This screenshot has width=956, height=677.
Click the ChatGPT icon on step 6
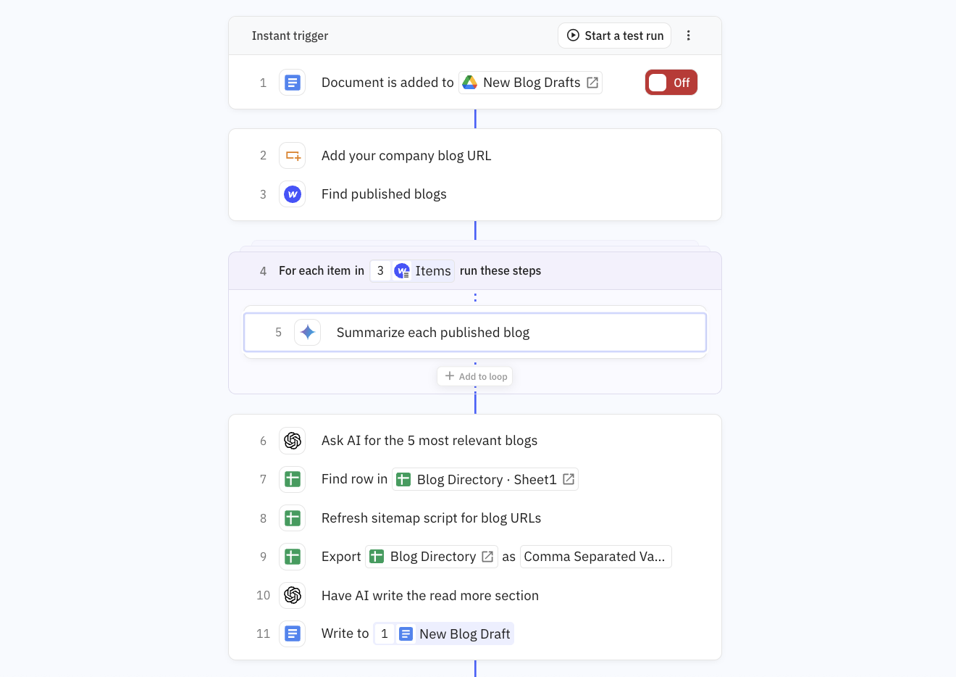click(x=292, y=440)
